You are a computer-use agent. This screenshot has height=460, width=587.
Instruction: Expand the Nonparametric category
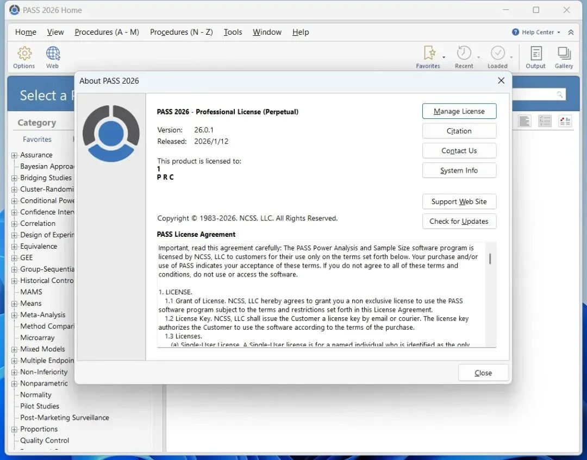pos(14,384)
